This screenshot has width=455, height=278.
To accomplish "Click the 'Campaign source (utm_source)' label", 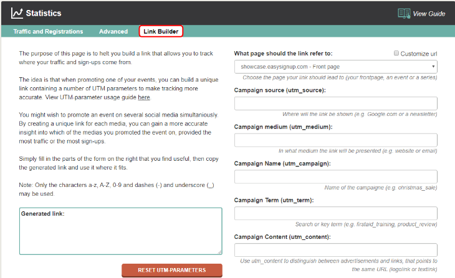I will click(280, 90).
